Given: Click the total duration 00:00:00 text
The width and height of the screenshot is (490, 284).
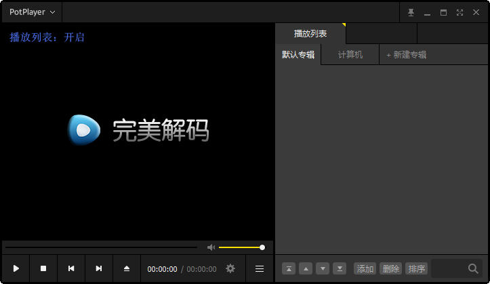Looking at the screenshot, I should (201, 269).
